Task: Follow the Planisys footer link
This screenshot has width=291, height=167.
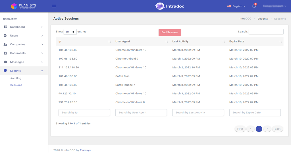Action: coord(85,150)
